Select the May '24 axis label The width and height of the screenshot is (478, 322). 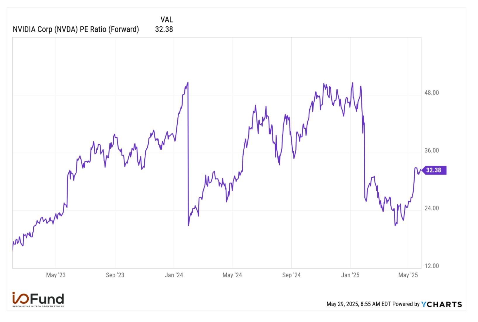[x=232, y=275]
